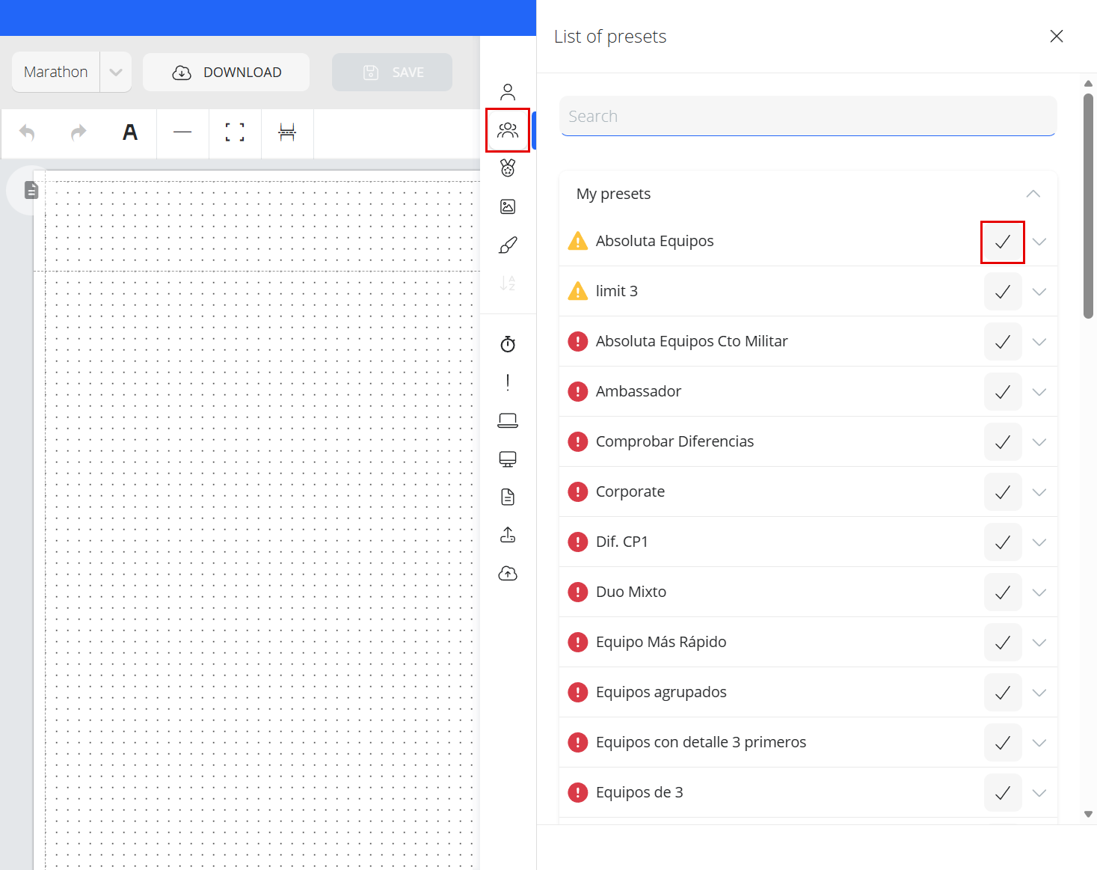Collapse the My presets section
The height and width of the screenshot is (870, 1097).
click(1033, 194)
